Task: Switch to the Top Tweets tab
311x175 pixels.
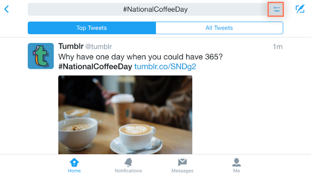Action: click(x=92, y=28)
